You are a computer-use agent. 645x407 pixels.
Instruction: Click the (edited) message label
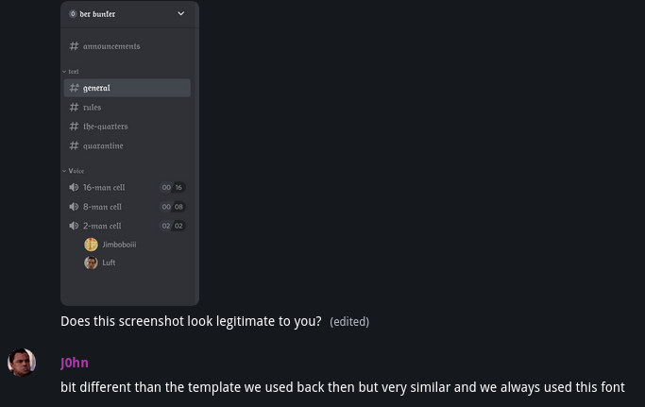pos(349,322)
